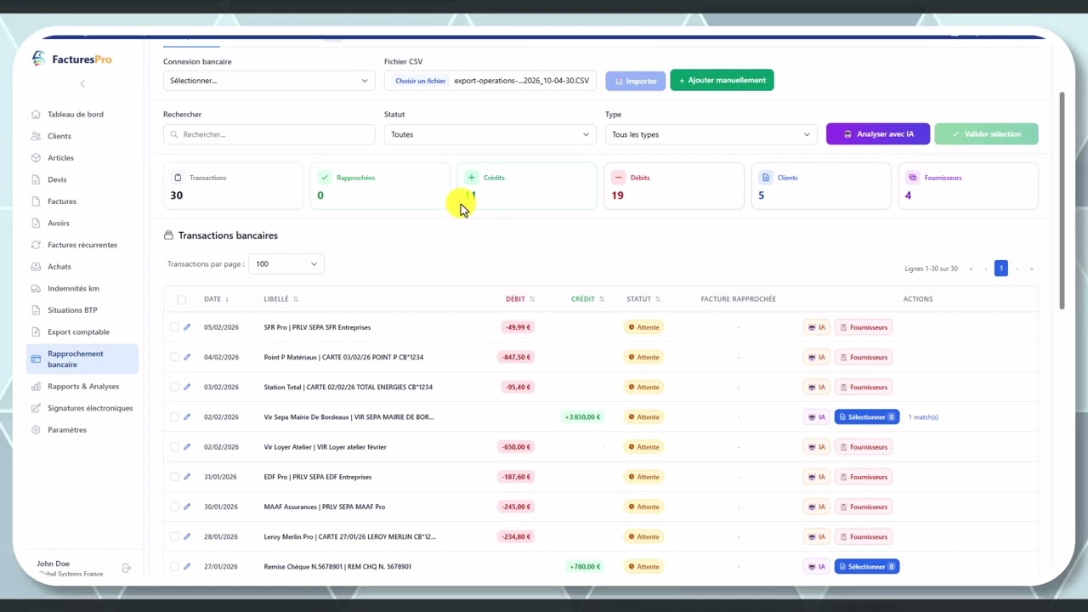Check the MAAF Assurances row
This screenshot has height=612, width=1088.
(174, 507)
